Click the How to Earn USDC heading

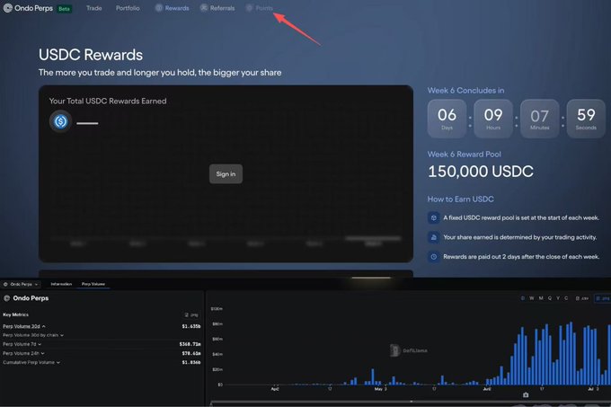click(460, 199)
